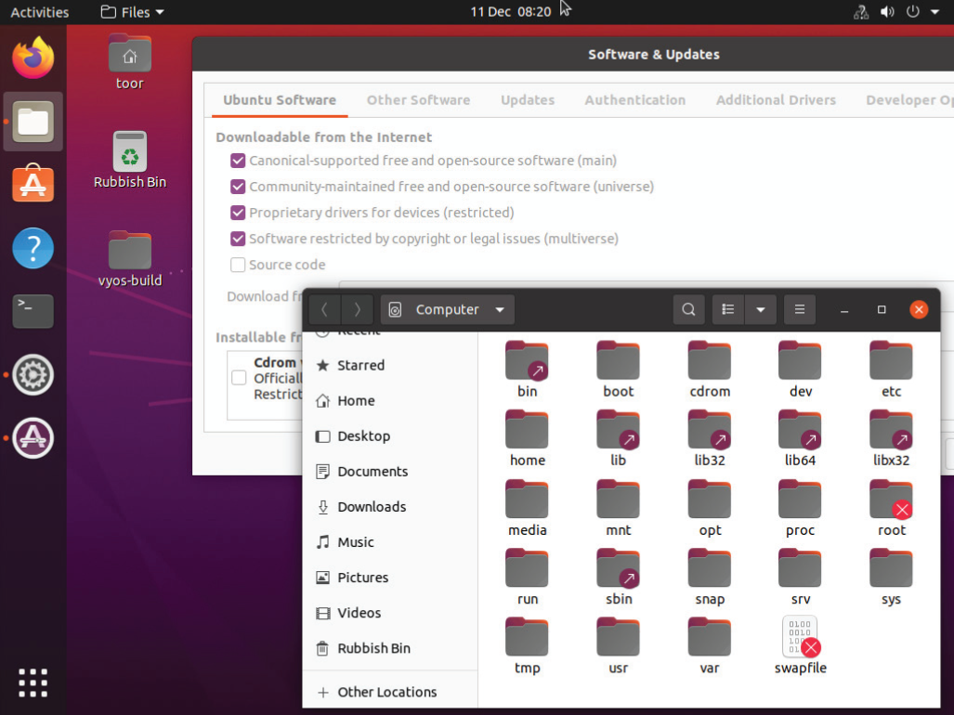Open the Files app menu in top bar

132,12
